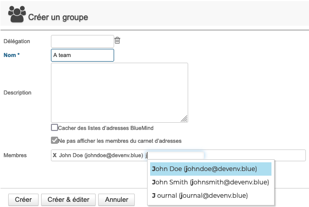
Task: Cancel with the Annuler button
Action: (x=117, y=199)
